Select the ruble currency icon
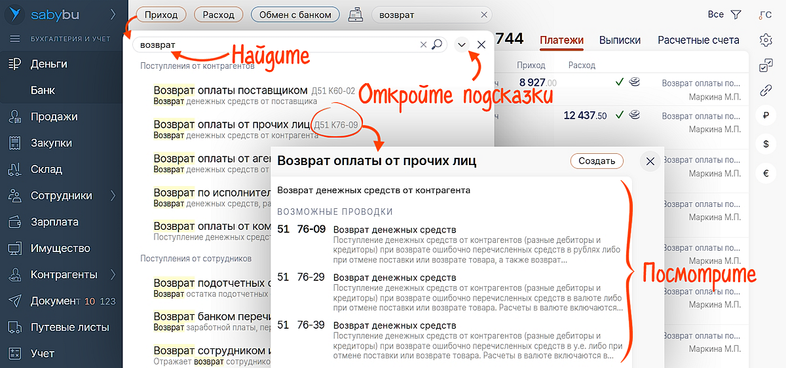 click(x=765, y=117)
